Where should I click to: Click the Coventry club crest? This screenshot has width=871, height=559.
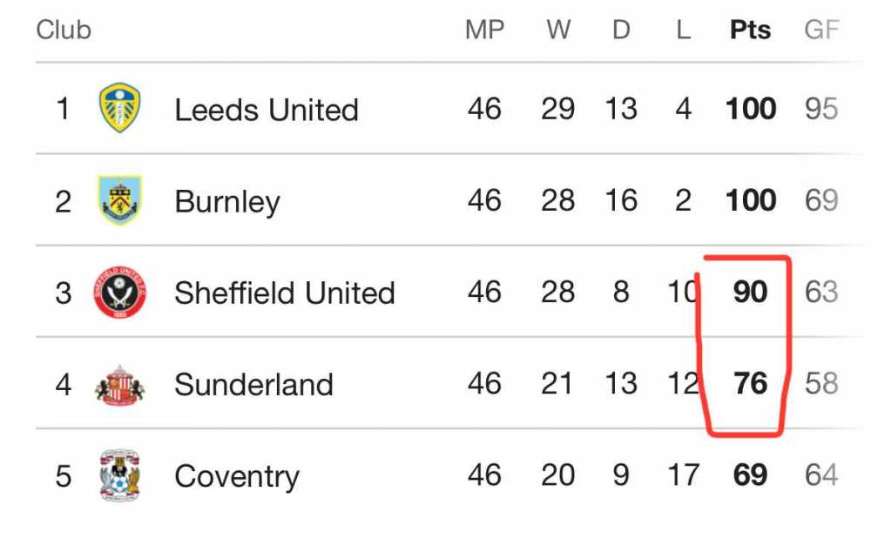coord(119,475)
